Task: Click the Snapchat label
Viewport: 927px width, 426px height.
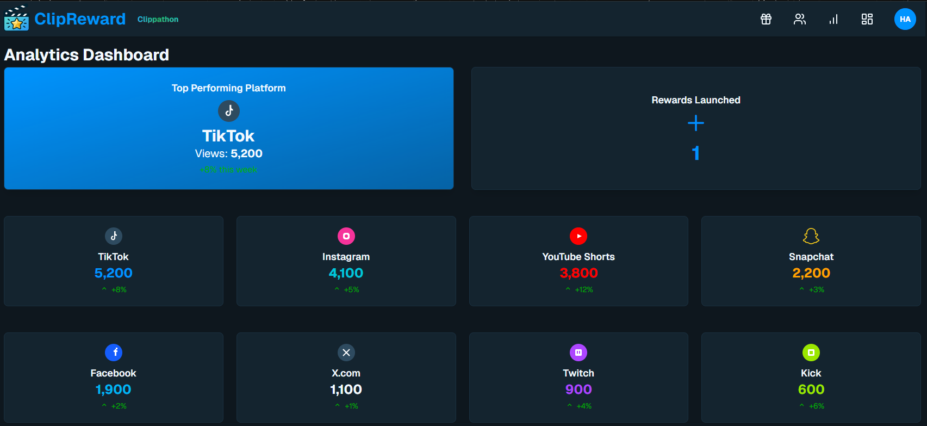Action: [811, 257]
